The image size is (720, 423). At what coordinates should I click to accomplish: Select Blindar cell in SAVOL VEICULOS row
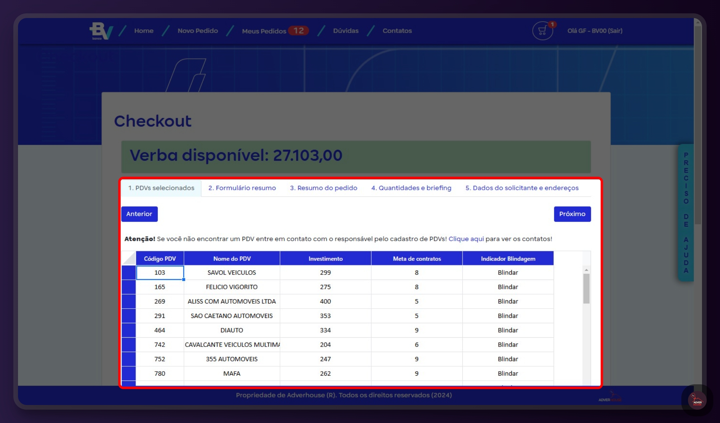point(508,273)
